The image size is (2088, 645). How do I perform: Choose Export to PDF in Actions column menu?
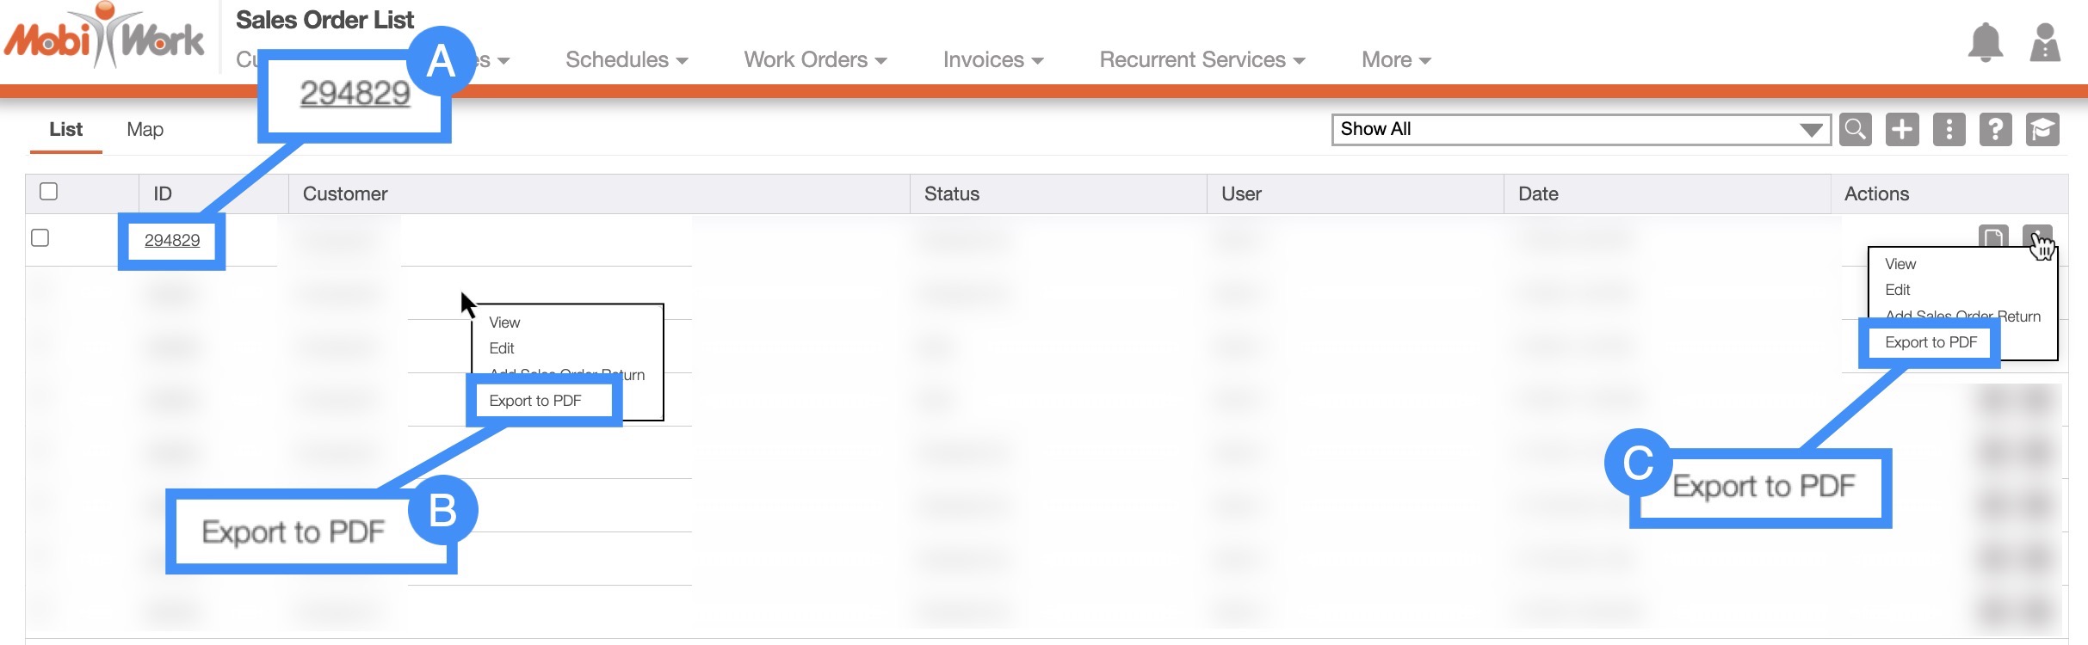[x=1930, y=342]
